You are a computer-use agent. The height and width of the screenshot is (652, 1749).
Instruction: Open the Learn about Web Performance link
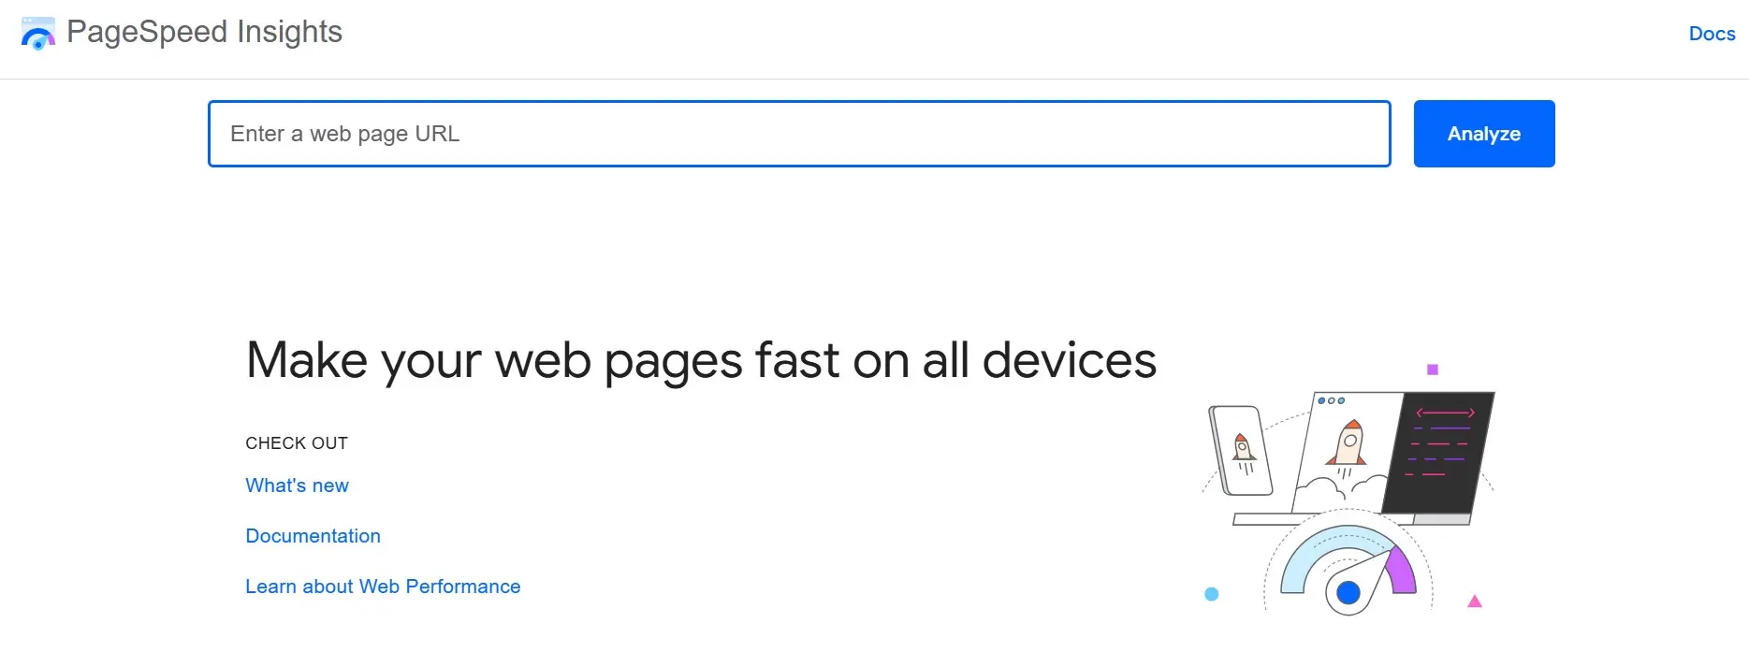click(383, 587)
